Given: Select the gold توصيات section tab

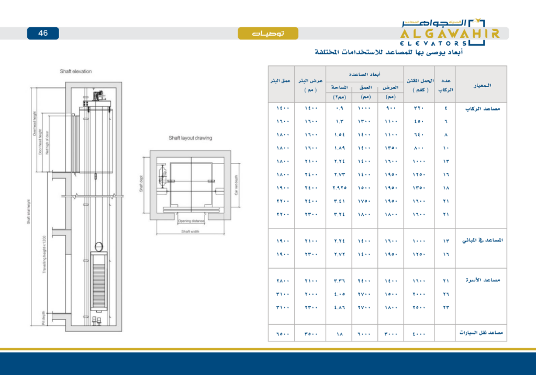Looking at the screenshot, I should pos(268,34).
